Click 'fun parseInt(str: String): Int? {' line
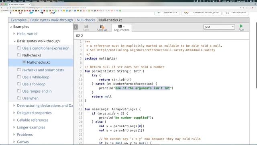The image size is (257, 145). click(x=114, y=71)
